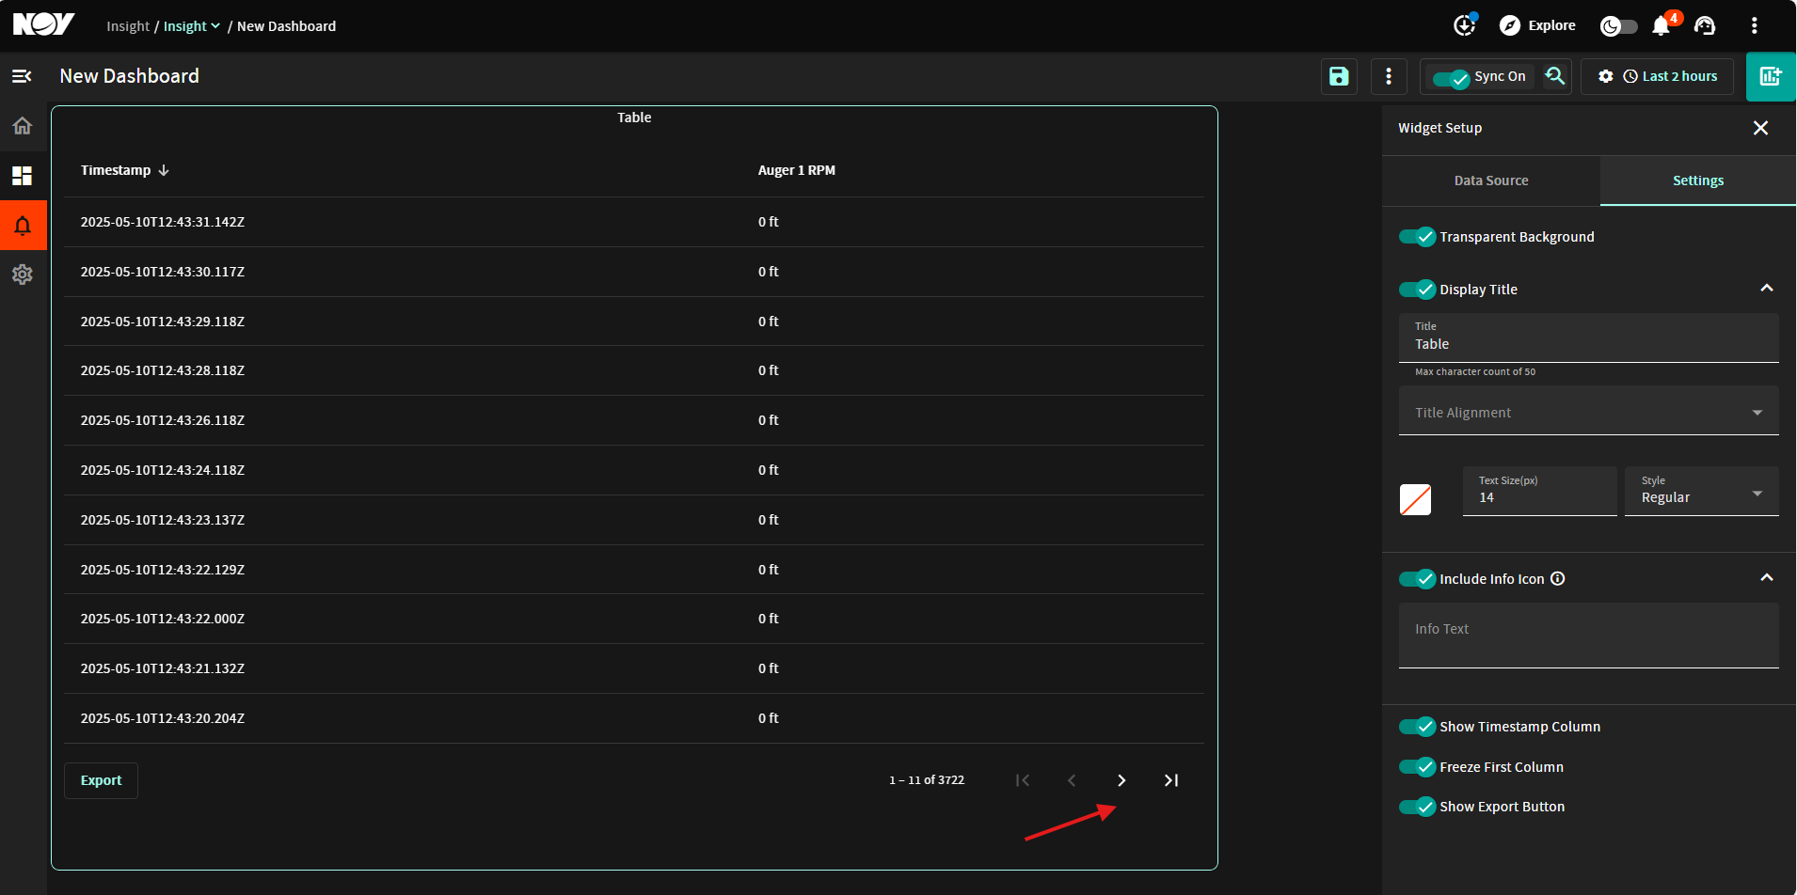Switch to Data Source tab
The image size is (1797, 895).
(x=1491, y=181)
